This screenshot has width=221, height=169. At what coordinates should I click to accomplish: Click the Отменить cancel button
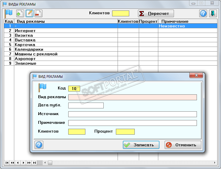pos(183,145)
